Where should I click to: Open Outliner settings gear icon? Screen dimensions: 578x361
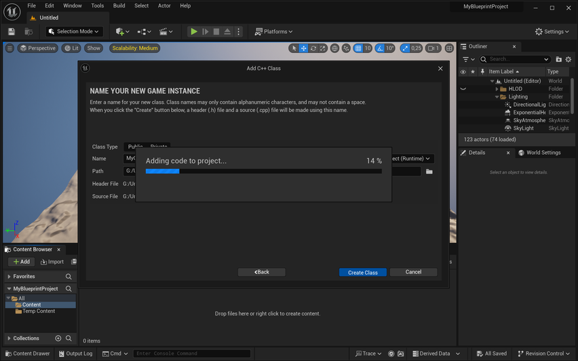click(569, 59)
